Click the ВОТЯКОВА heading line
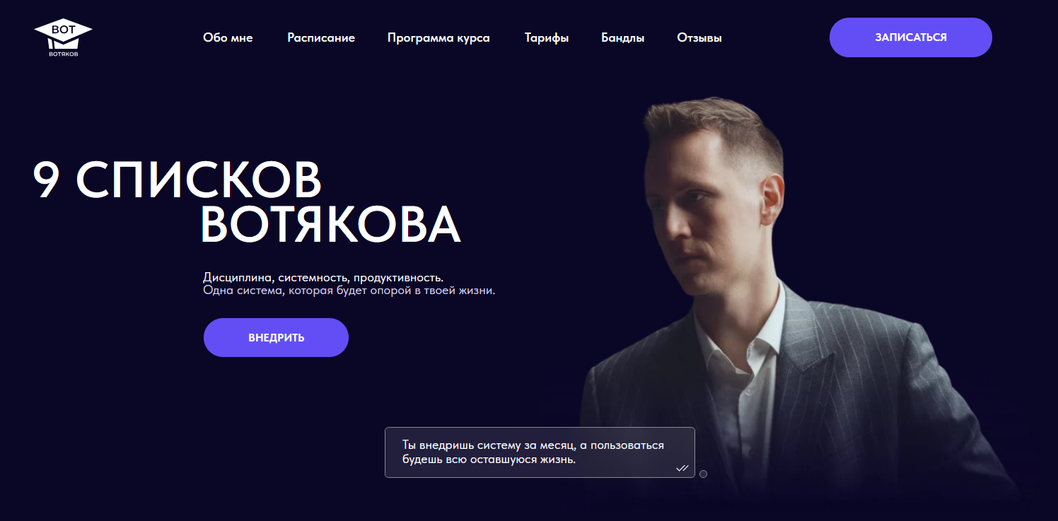 (x=331, y=225)
